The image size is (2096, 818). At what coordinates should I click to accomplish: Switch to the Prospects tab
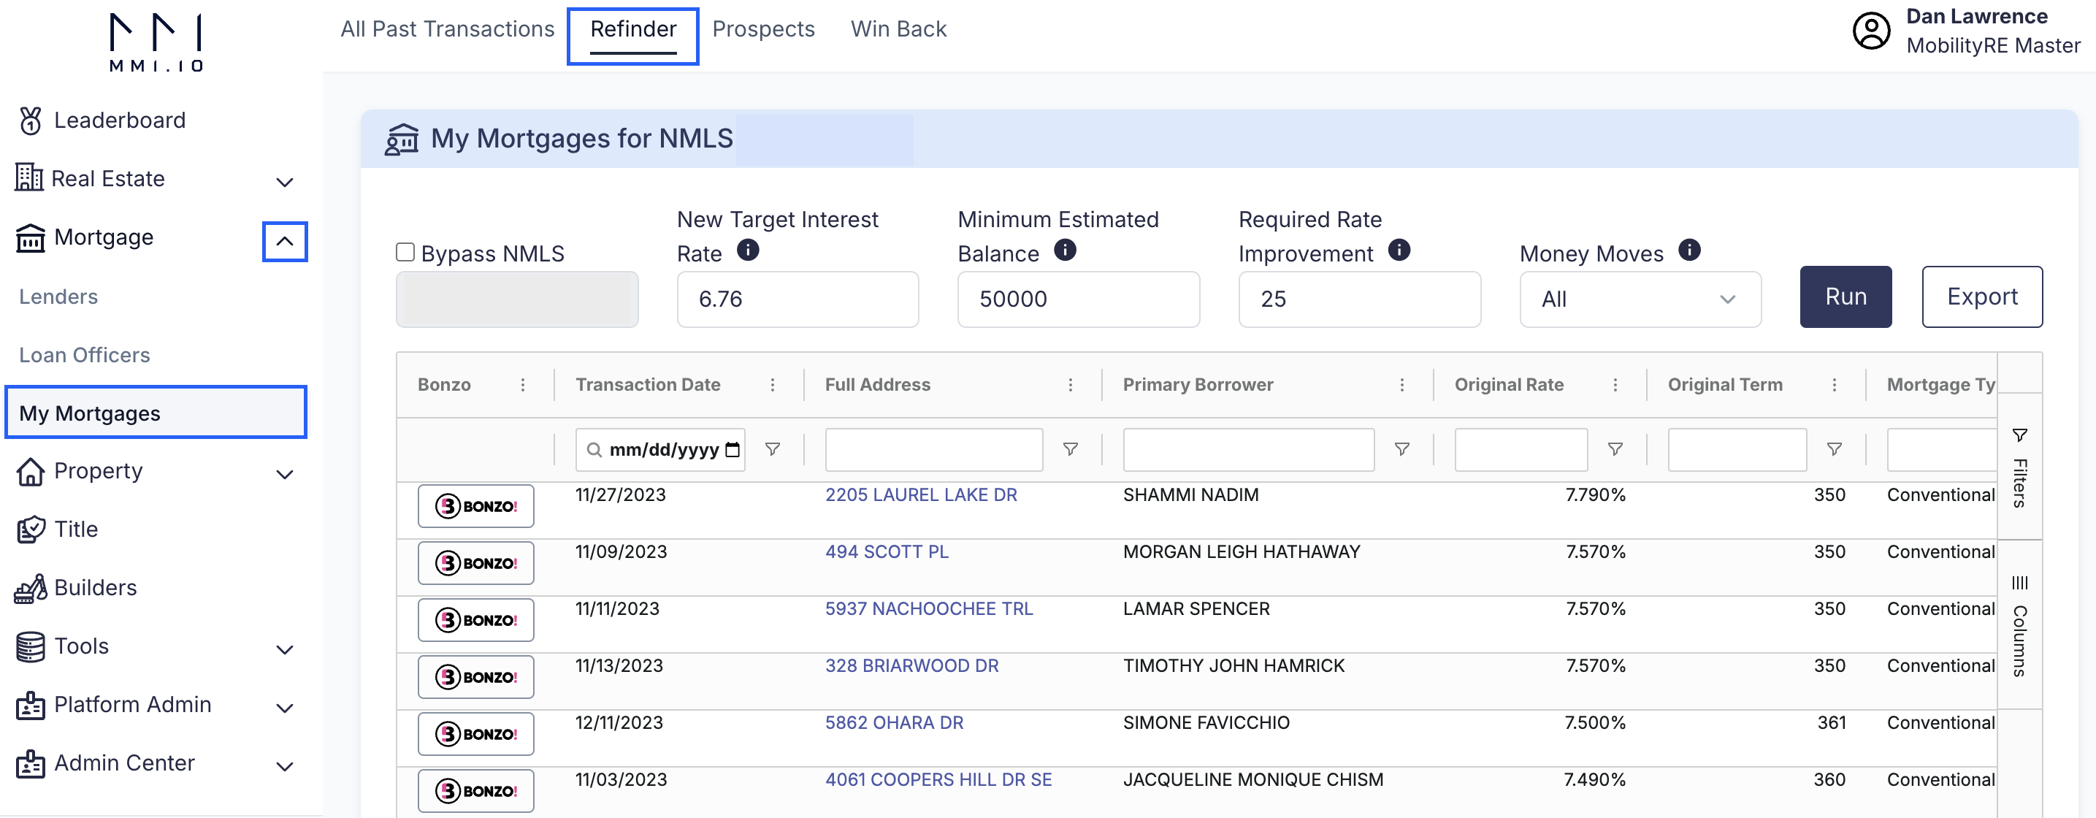762,29
